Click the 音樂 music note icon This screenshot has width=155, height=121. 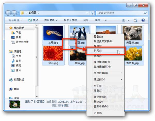pyautogui.click(x=13, y=61)
